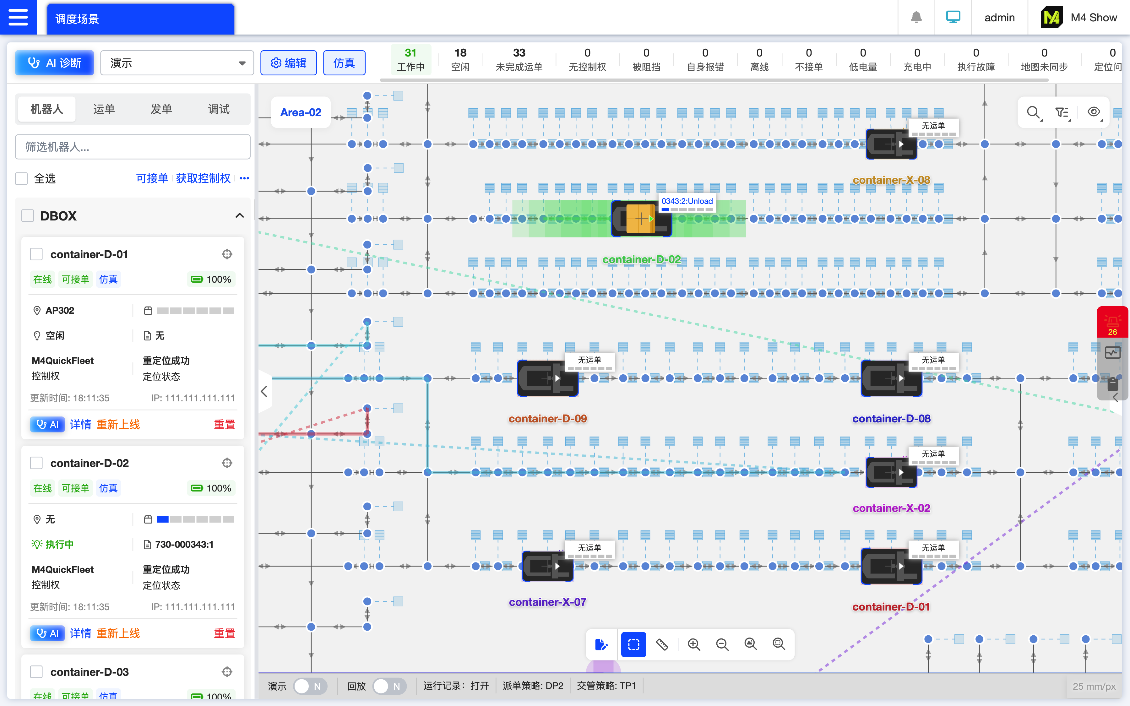Select the ruler measure tool
Image resolution: width=1130 pixels, height=706 pixels.
(x=662, y=644)
